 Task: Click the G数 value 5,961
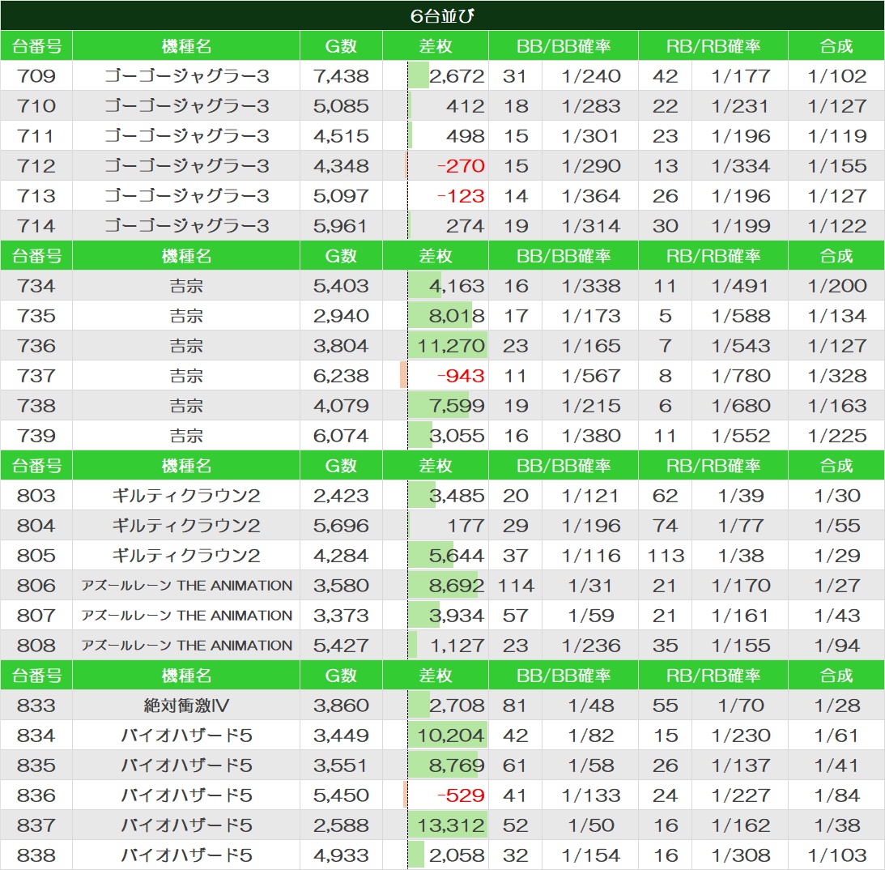coord(341,225)
